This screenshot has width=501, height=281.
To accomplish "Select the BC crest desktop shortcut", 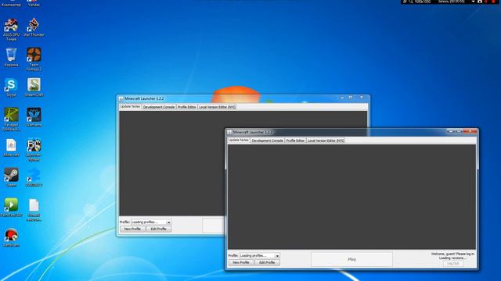I will tap(34, 150).
